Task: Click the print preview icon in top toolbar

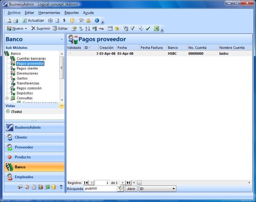Action: point(9,20)
